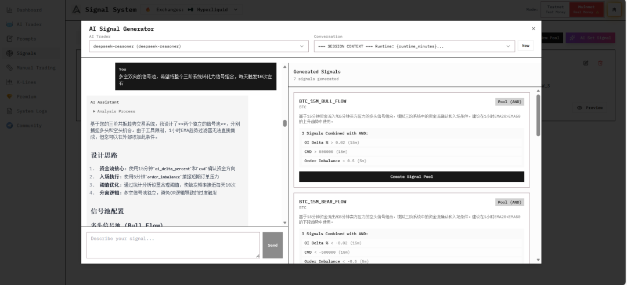Expand the Analysis Process section
Viewport: 627px width, 285px height.
point(114,111)
